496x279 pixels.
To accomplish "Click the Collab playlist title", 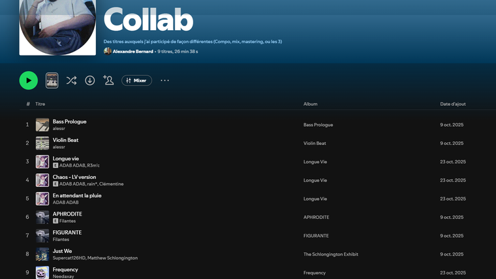I will pyautogui.click(x=148, y=20).
